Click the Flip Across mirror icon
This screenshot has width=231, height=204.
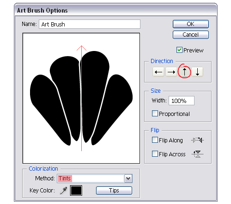(x=198, y=154)
